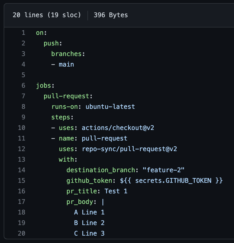
Task: Click line number 20 in the gutter
Action: point(22,233)
